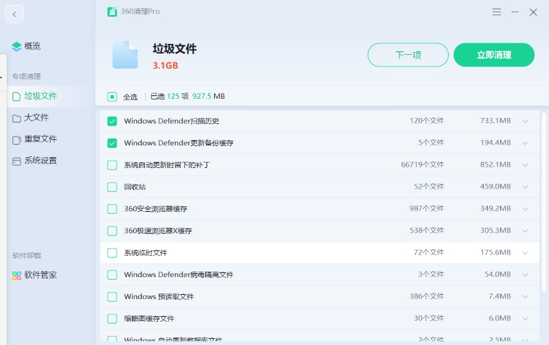
Task: Open 系统设置 in the sidebar
Action: point(40,161)
